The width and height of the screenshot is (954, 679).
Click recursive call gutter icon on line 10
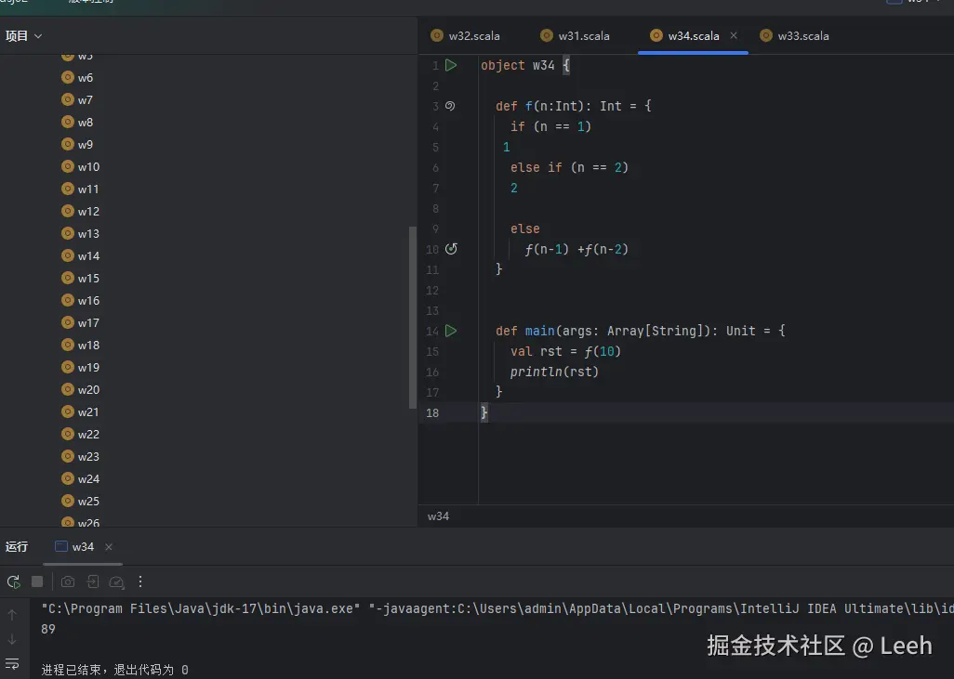pyautogui.click(x=450, y=249)
